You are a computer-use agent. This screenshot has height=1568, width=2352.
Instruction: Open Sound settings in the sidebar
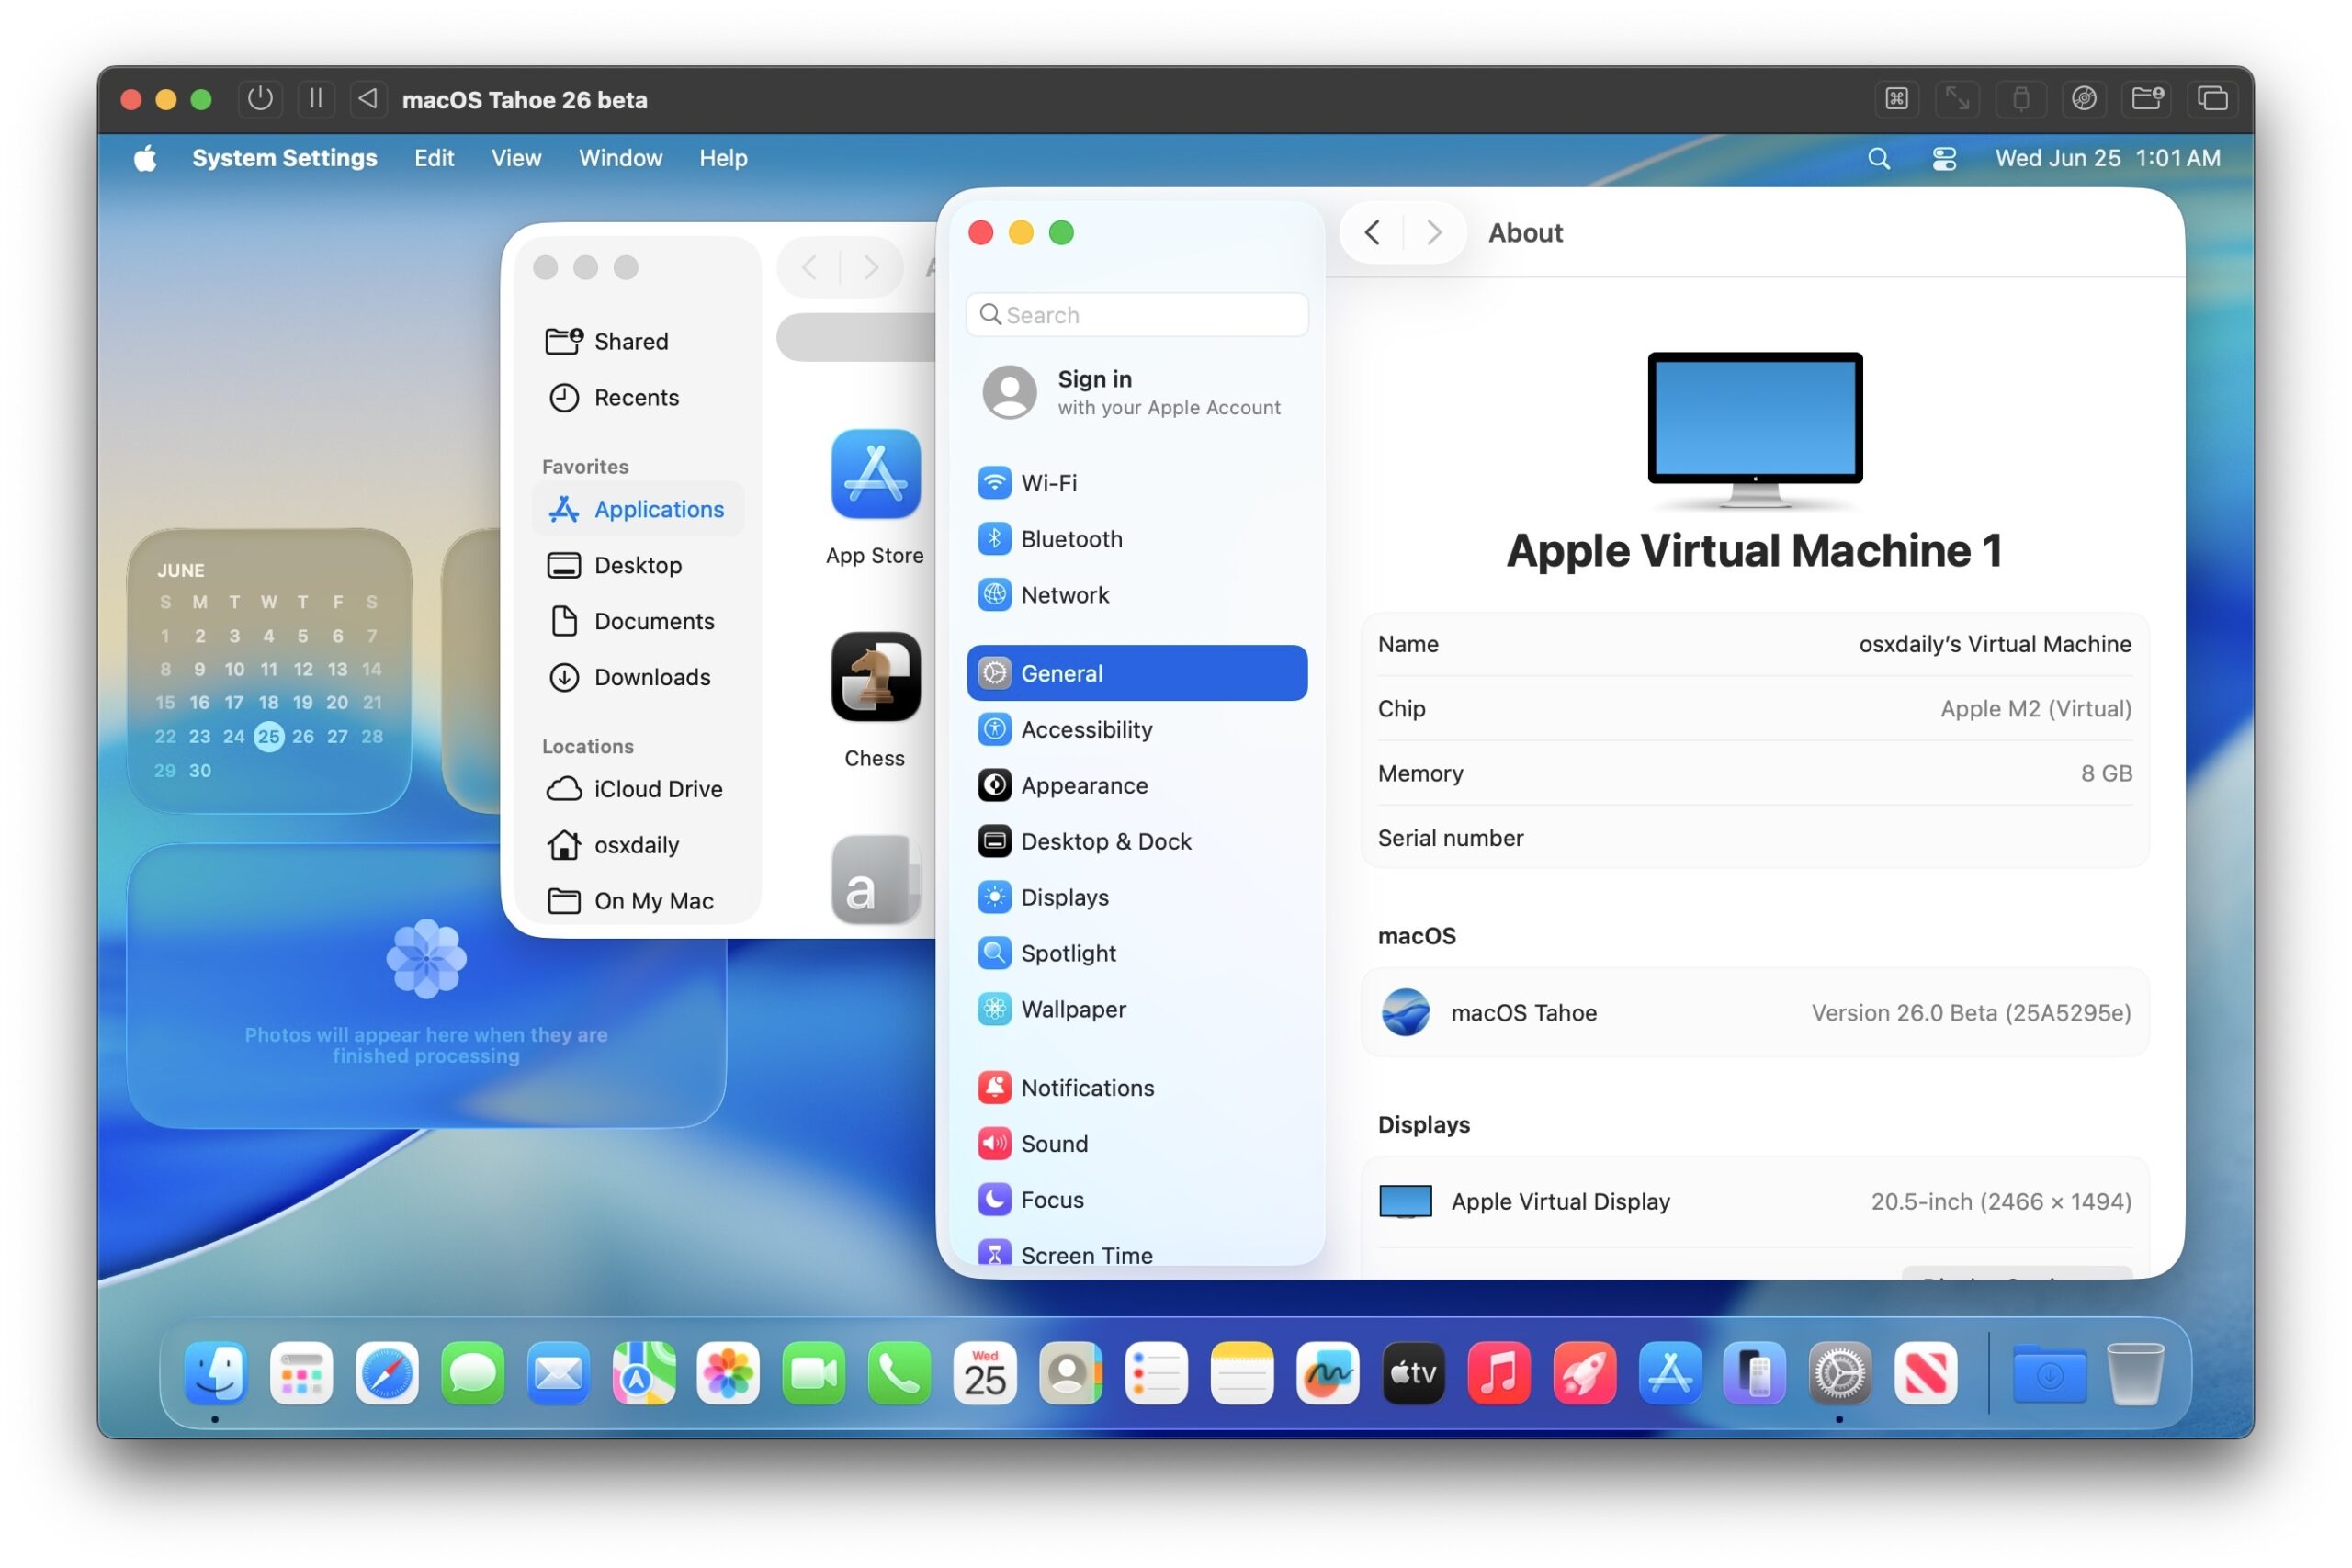[x=1054, y=1143]
